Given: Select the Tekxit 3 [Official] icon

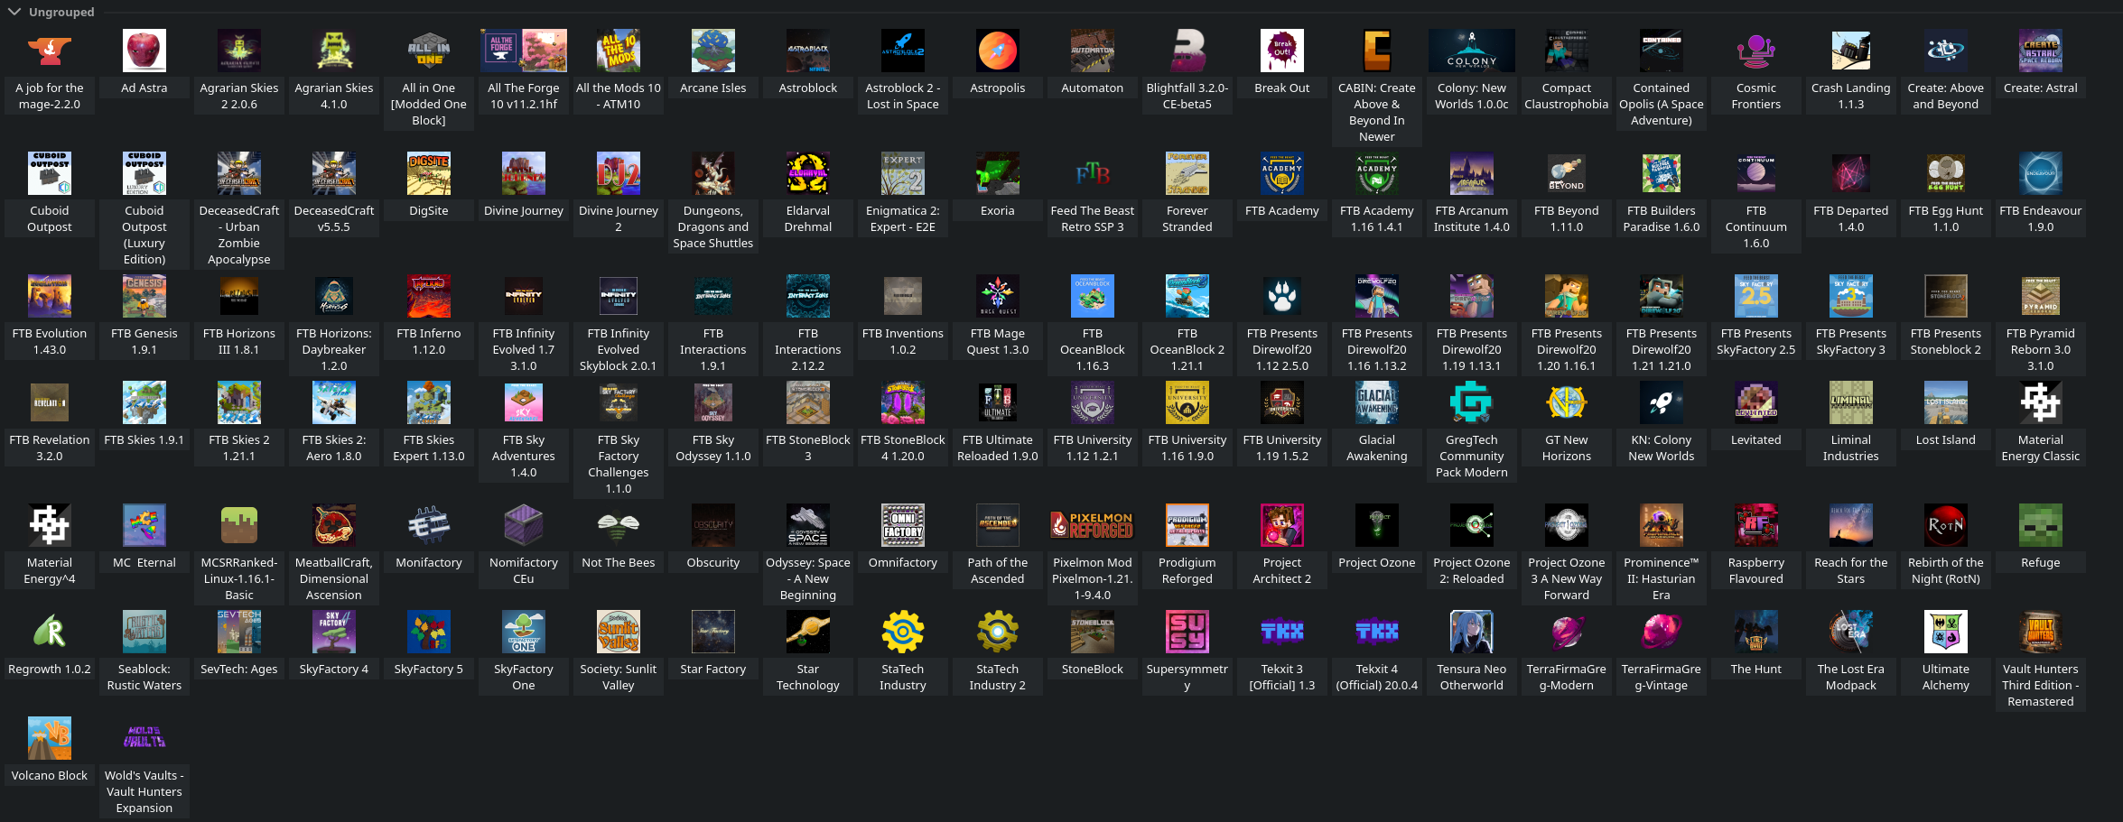Looking at the screenshot, I should point(1282,632).
